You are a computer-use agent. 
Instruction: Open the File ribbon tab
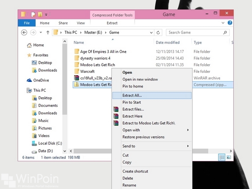click(27, 23)
